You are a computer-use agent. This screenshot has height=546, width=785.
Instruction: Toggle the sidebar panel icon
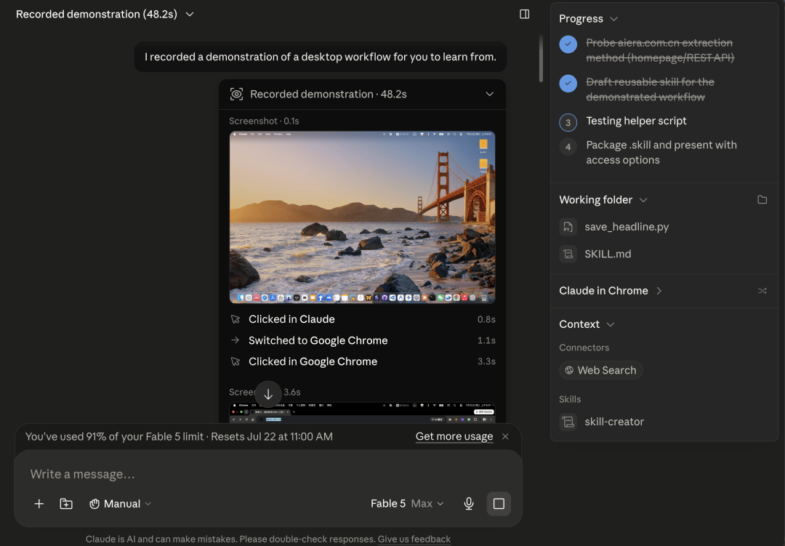(x=524, y=14)
